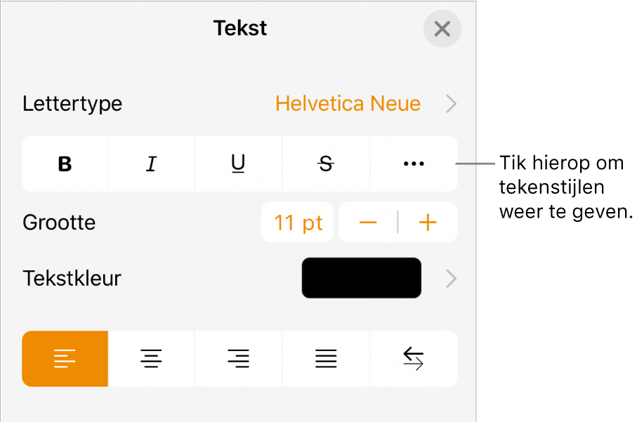Screen dimensions: 637x422
Task: Pick the black Tekstkleur swatch
Action: (361, 278)
